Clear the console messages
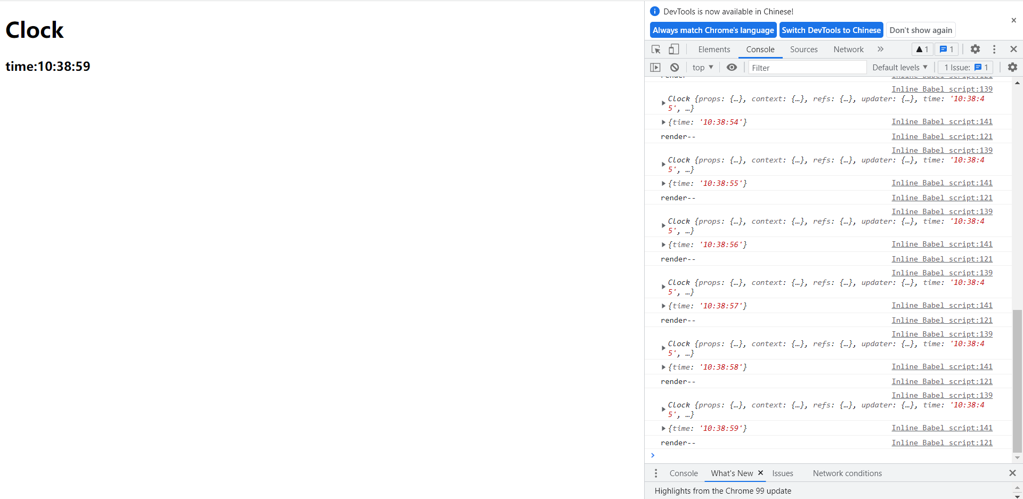The height and width of the screenshot is (499, 1023). click(x=675, y=67)
